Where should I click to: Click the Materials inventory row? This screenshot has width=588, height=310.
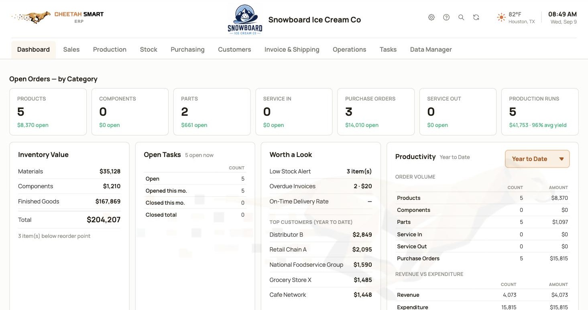pos(69,171)
